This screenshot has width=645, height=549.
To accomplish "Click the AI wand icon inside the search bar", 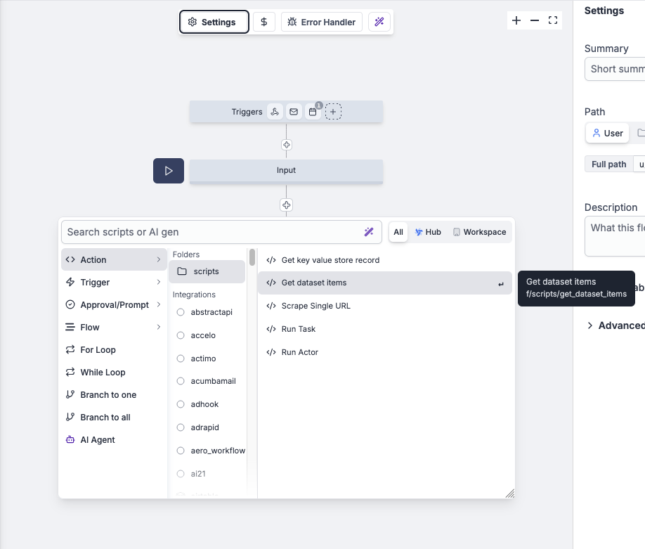I will 370,232.
